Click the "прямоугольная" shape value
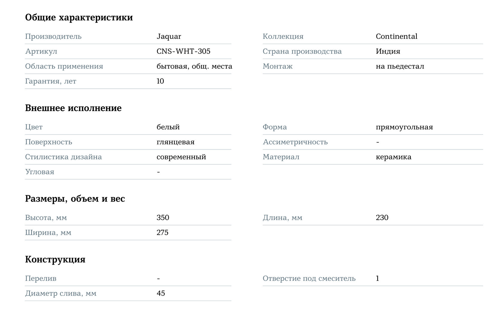The width and height of the screenshot is (503, 324). pyautogui.click(x=404, y=127)
